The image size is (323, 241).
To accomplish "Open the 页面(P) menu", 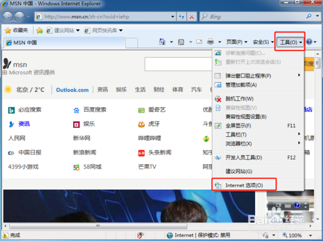I will [236, 42].
